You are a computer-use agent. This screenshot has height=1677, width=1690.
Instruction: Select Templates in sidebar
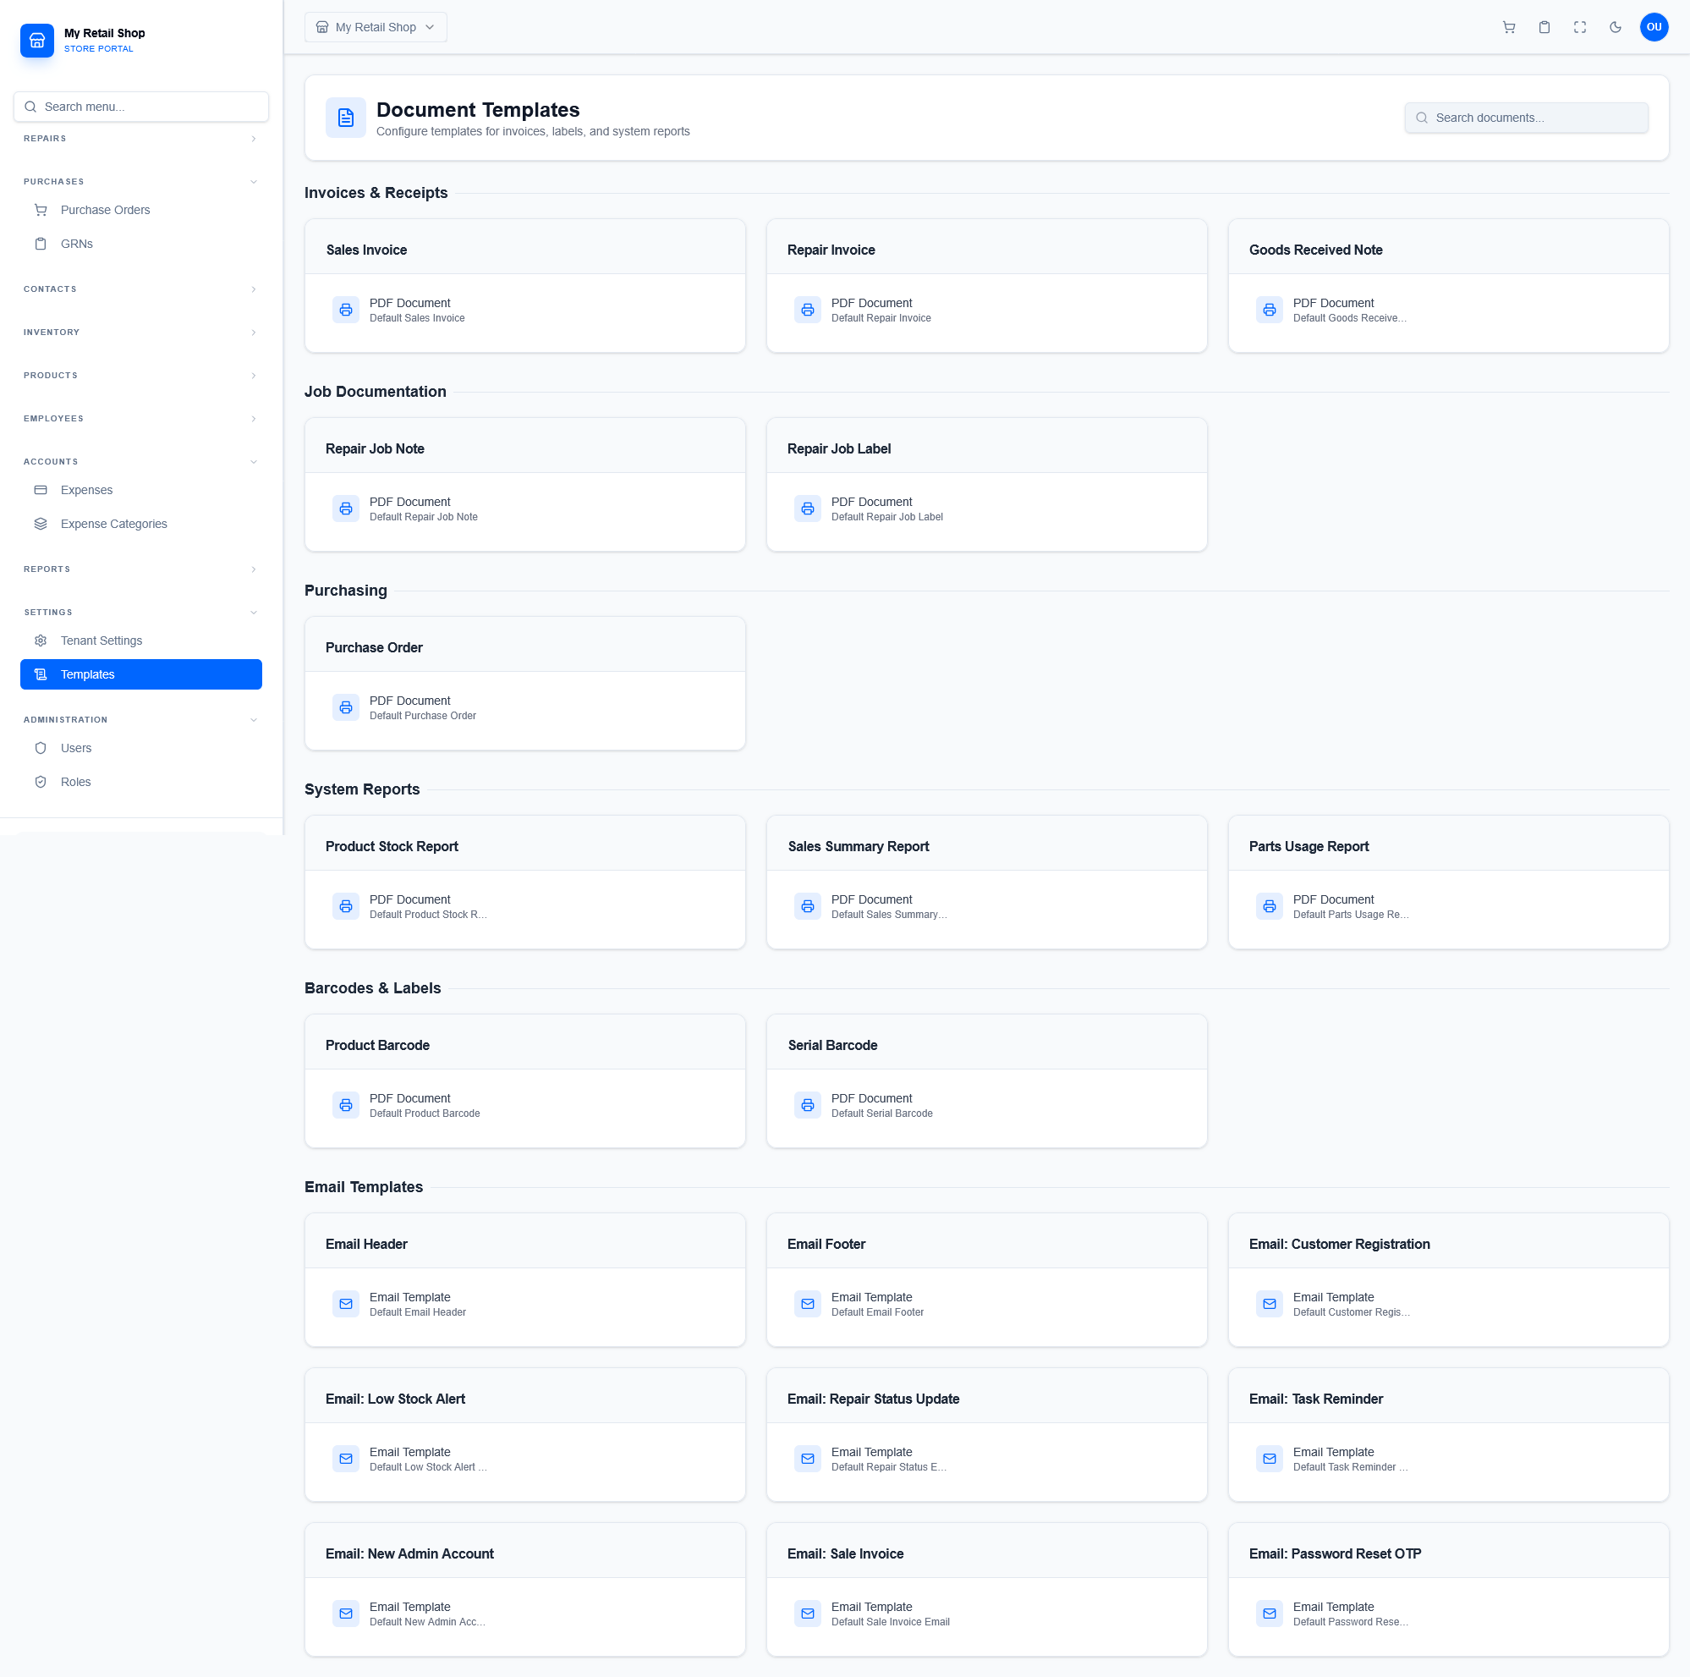(x=140, y=674)
